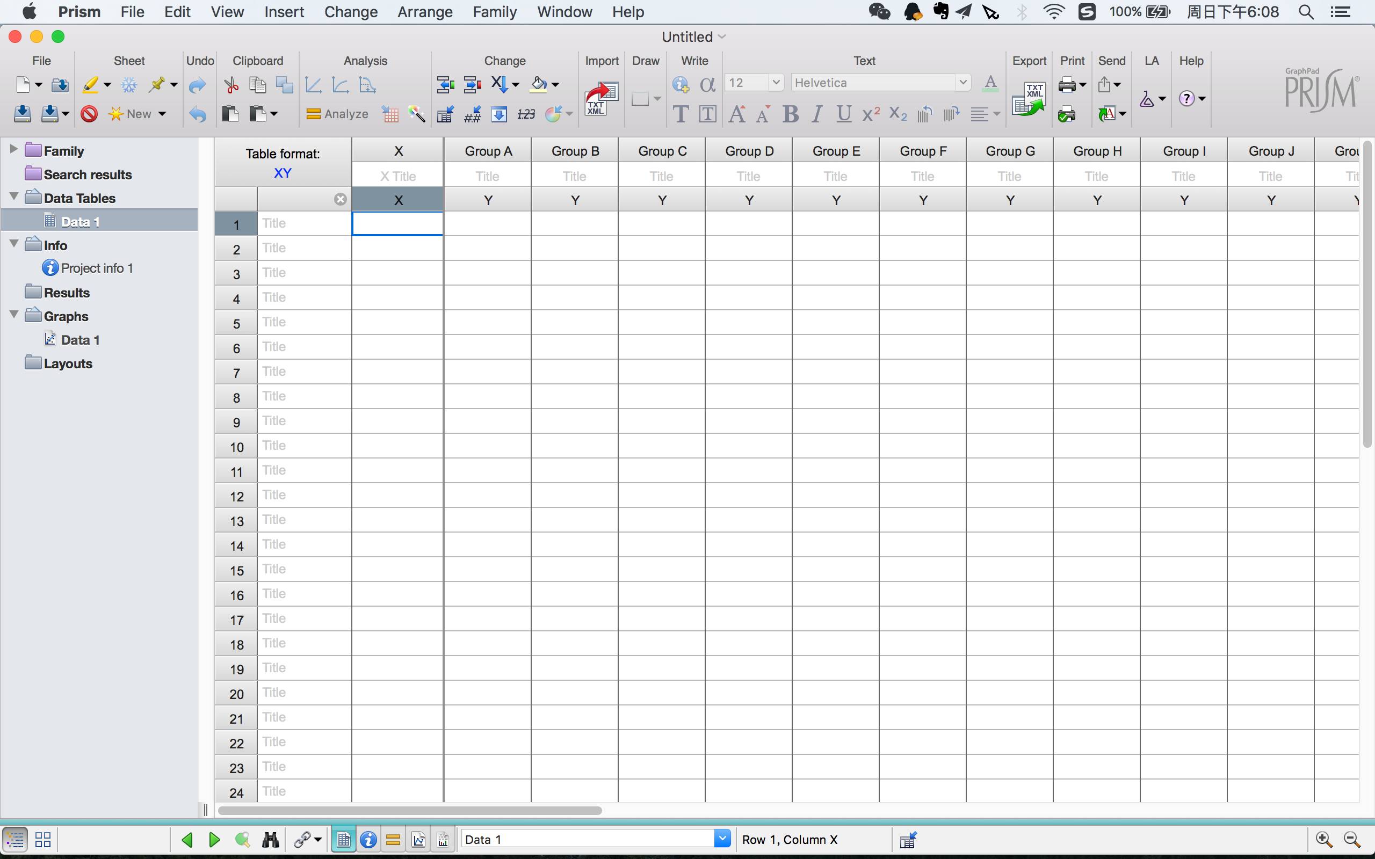This screenshot has width=1375, height=859.
Task: Click the Analyze button
Action: tap(337, 114)
